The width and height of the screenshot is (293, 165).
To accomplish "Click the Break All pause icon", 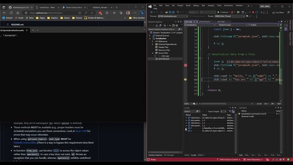I will [x=250, y=12].
